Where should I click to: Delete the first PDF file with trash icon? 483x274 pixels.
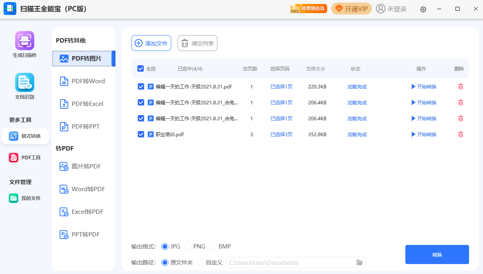click(x=461, y=86)
